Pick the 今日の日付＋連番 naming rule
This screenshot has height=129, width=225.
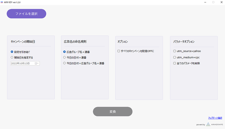coord(65,57)
